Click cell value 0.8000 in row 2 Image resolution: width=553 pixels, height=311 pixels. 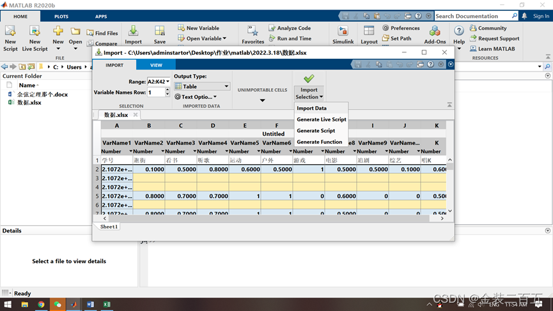[x=213, y=169]
